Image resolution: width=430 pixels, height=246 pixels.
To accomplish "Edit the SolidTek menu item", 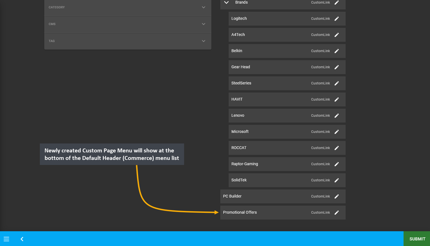I will pyautogui.click(x=336, y=180).
